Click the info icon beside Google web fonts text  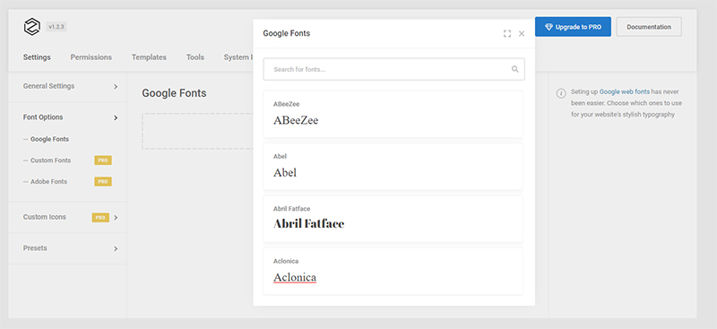click(561, 93)
